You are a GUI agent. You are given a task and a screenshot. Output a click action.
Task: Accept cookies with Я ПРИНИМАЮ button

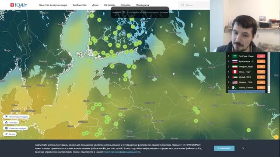[224, 148]
